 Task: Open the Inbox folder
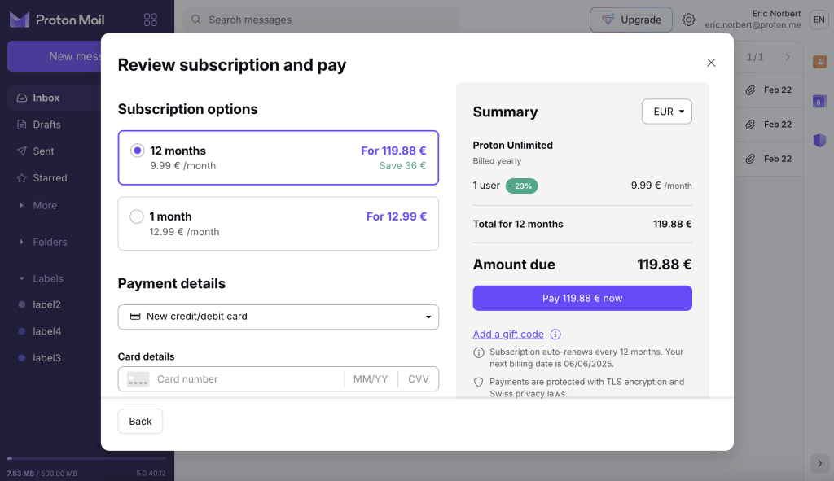tap(46, 98)
